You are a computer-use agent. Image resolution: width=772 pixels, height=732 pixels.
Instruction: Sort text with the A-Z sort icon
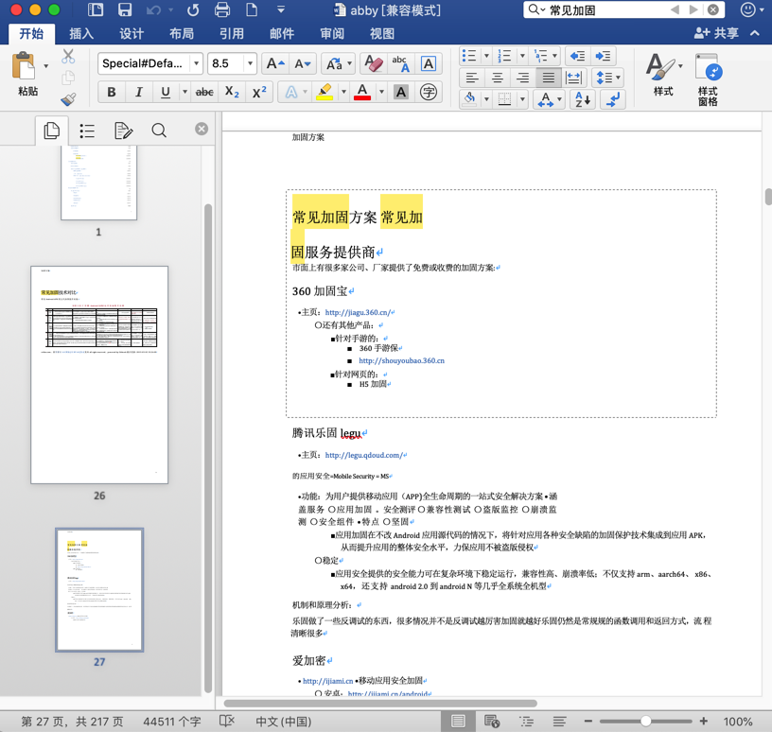click(x=582, y=99)
